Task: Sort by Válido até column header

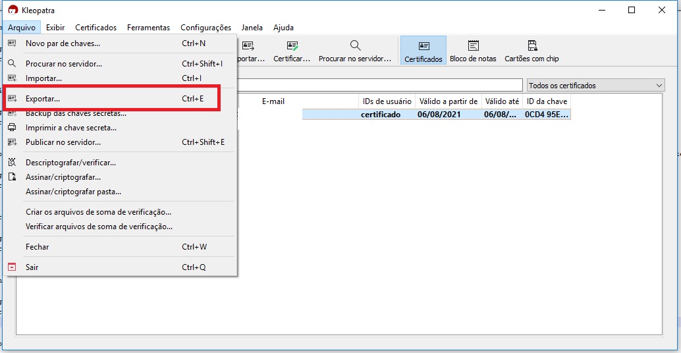Action: pos(502,101)
